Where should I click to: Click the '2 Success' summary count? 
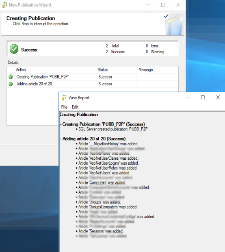[x=115, y=52]
